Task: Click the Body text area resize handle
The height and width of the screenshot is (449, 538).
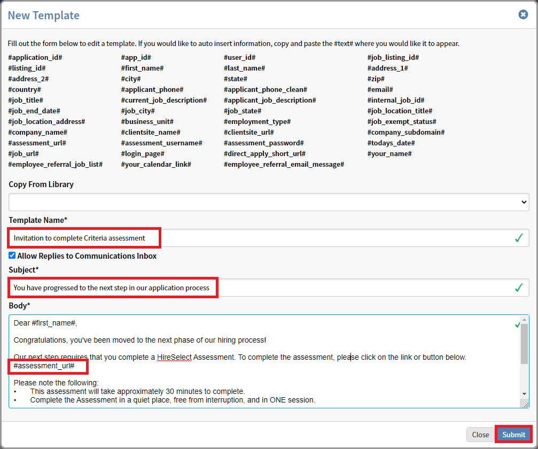Action: [526, 405]
